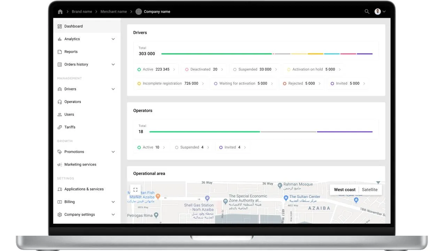Expand the Drivers sidebar chevron

point(113,89)
